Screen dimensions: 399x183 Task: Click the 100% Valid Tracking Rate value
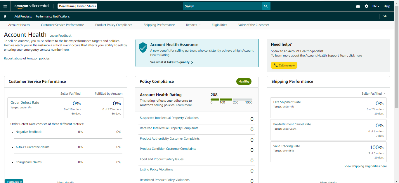(x=377, y=148)
